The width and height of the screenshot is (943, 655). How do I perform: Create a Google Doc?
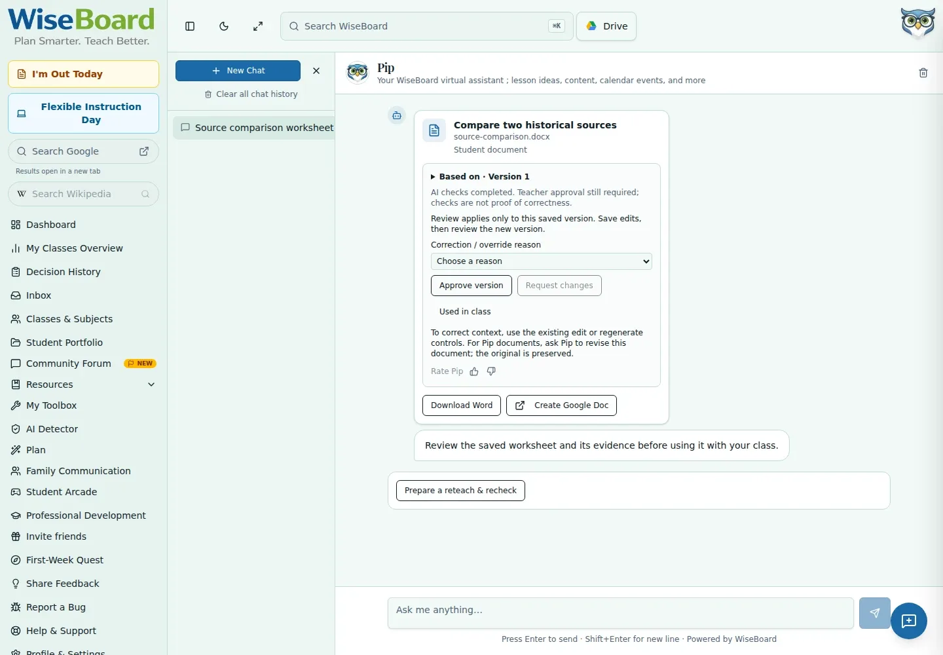click(561, 405)
